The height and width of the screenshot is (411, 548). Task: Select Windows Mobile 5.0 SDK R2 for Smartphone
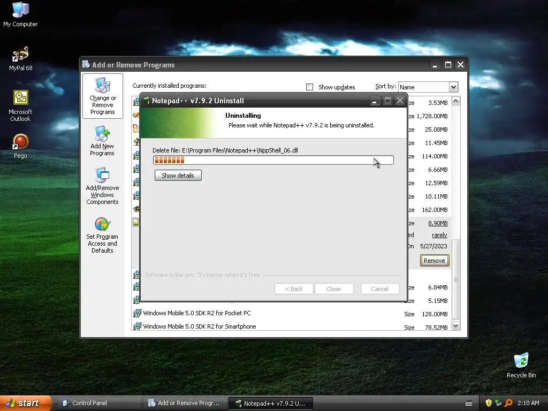[200, 326]
